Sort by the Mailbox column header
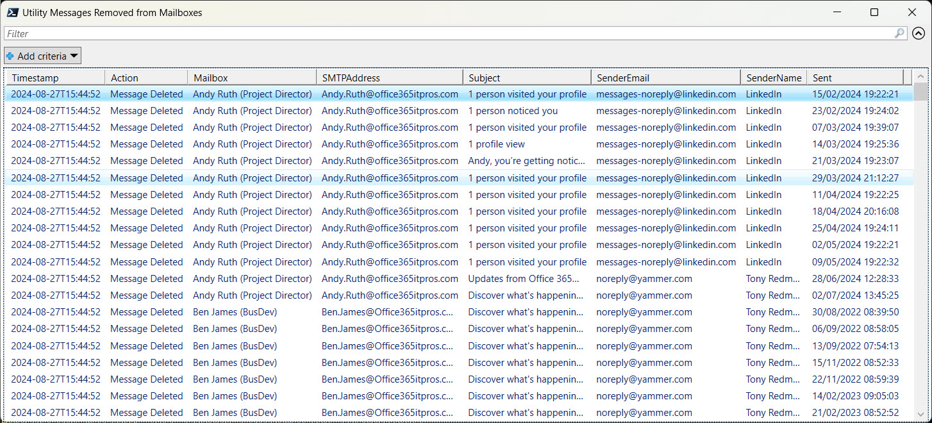The width and height of the screenshot is (932, 423). click(x=250, y=77)
